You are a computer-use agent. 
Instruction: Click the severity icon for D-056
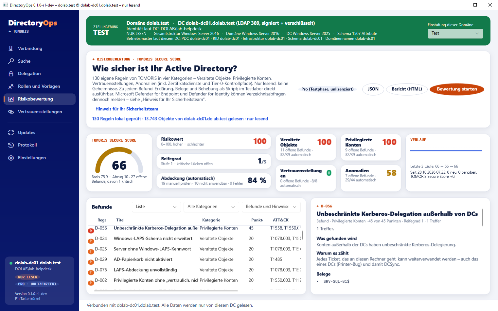tap(91, 231)
